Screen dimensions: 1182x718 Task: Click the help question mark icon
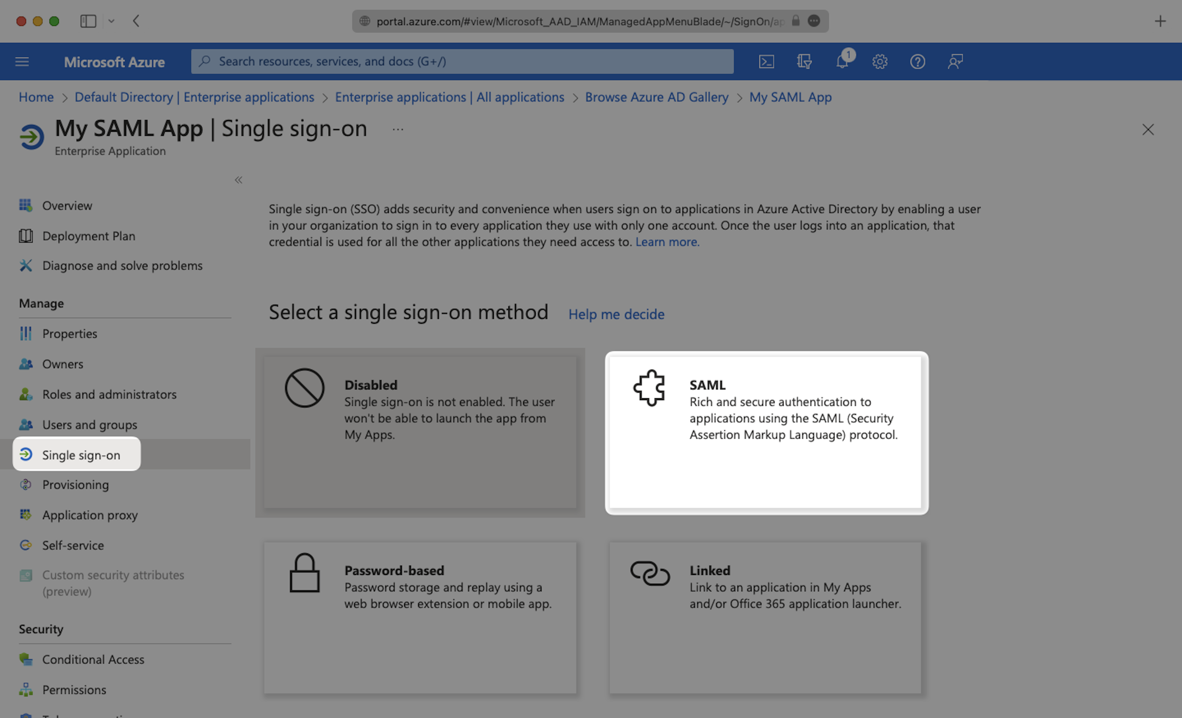coord(917,61)
